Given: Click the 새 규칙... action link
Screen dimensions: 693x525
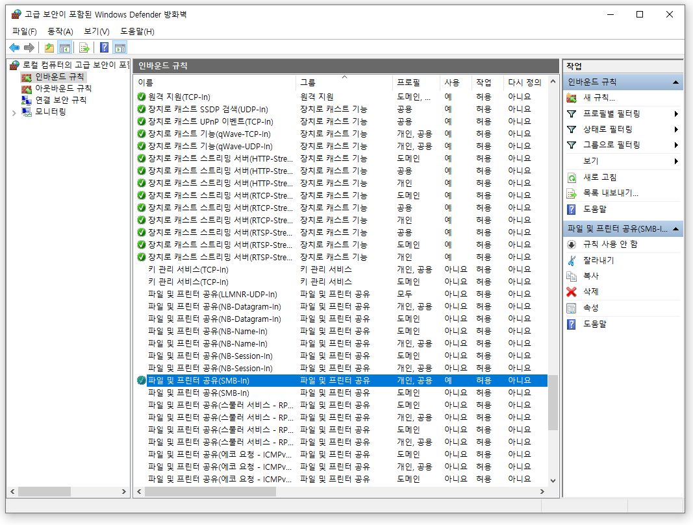Looking at the screenshot, I should pos(599,98).
